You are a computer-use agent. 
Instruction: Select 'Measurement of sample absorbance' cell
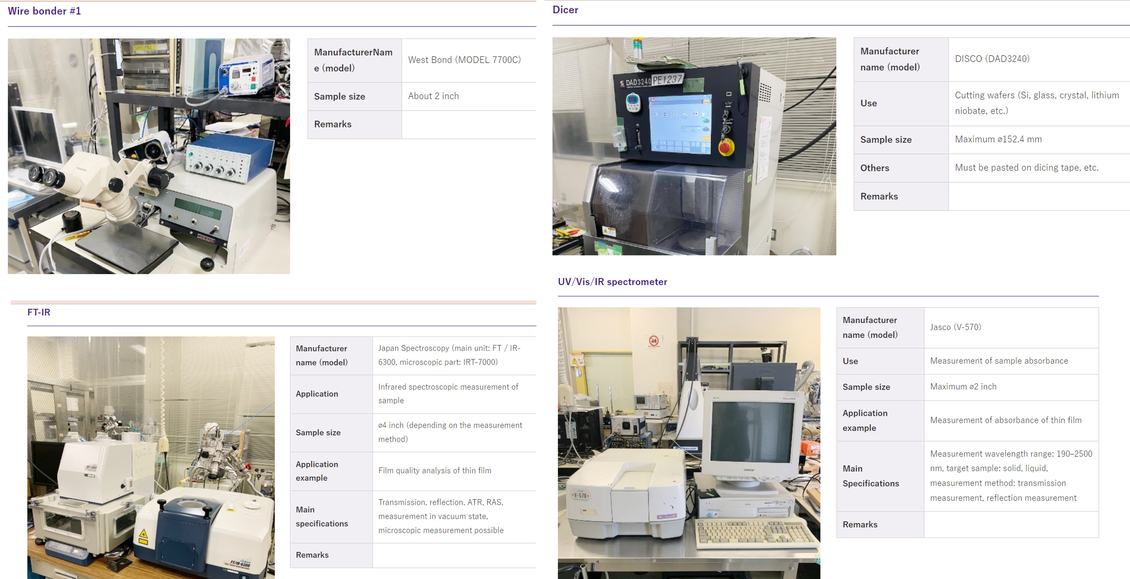pyautogui.click(x=1011, y=361)
